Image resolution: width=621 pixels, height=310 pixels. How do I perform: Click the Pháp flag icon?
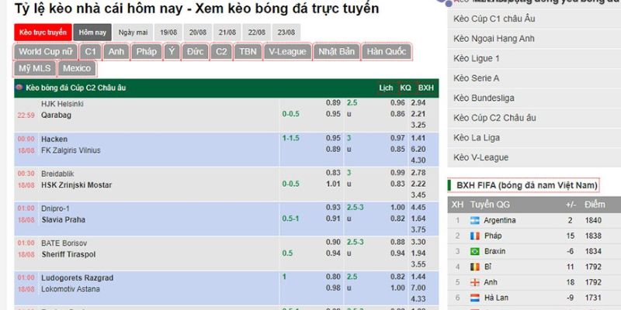(474, 236)
